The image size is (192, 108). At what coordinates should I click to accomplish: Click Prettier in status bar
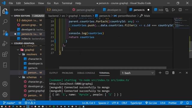[x=172, y=103]
